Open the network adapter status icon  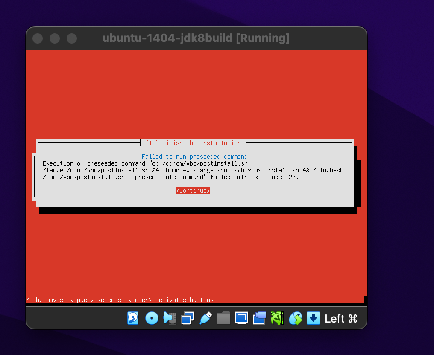(x=188, y=318)
